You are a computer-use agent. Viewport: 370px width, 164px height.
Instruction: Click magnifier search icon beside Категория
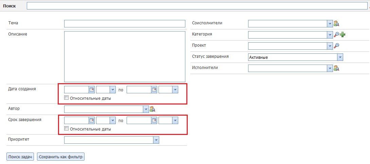tap(336, 34)
